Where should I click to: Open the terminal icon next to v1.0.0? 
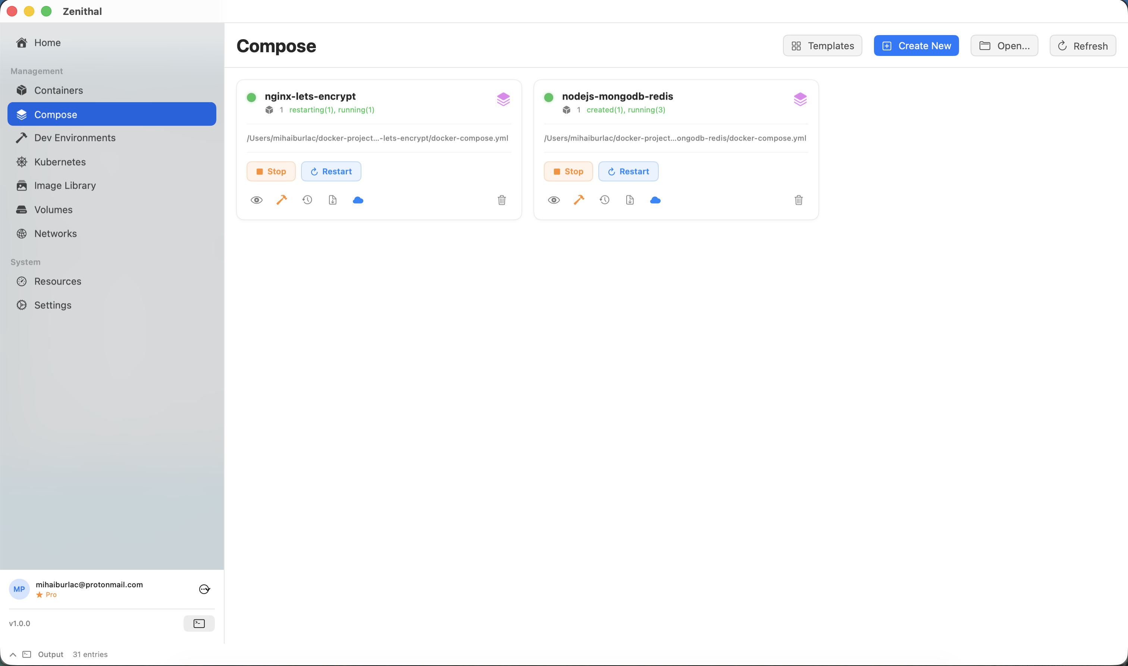click(x=199, y=623)
